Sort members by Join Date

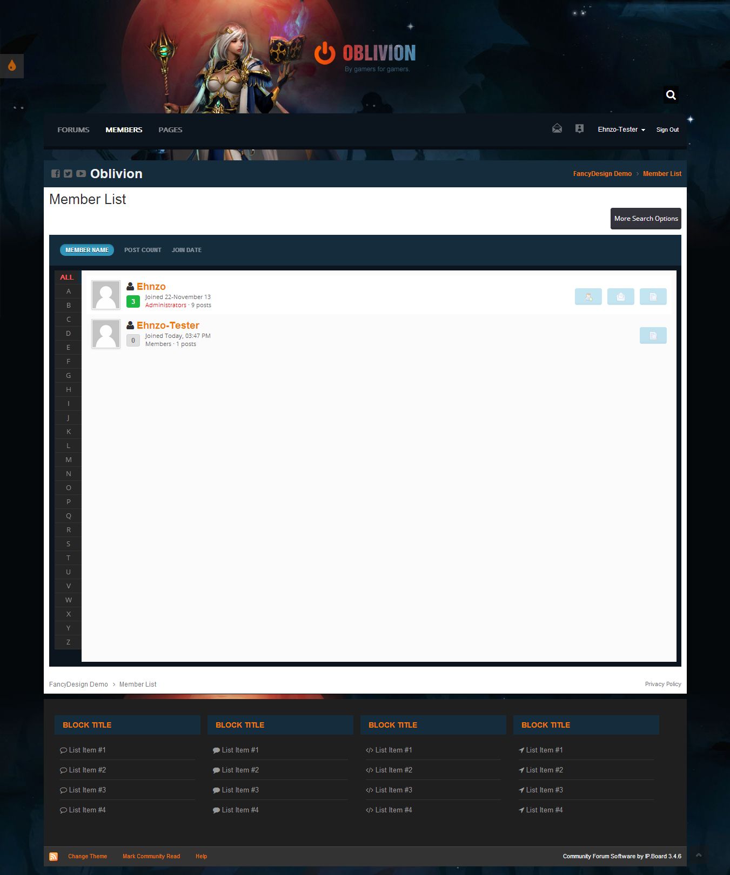click(x=186, y=250)
